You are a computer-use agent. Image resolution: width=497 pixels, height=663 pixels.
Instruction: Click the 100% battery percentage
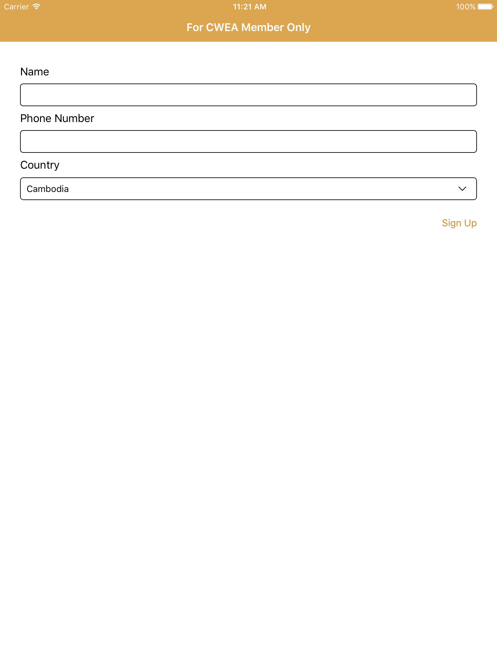465,6
